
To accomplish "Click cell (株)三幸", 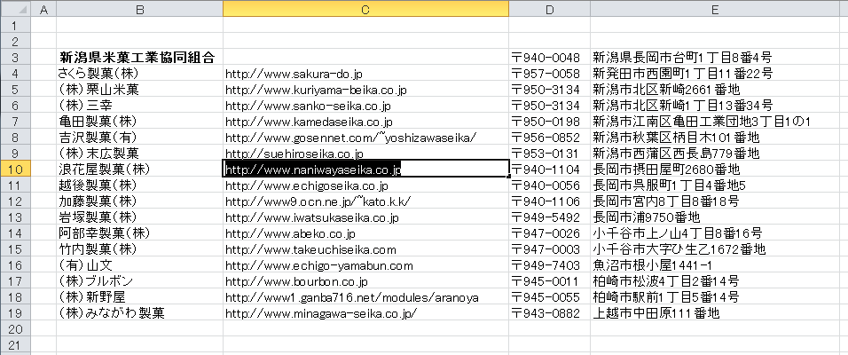I will click(139, 106).
